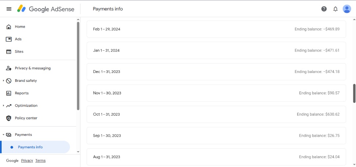The image size is (356, 167).
Task: Select Payments info in the sidebar
Action: [x=30, y=147]
